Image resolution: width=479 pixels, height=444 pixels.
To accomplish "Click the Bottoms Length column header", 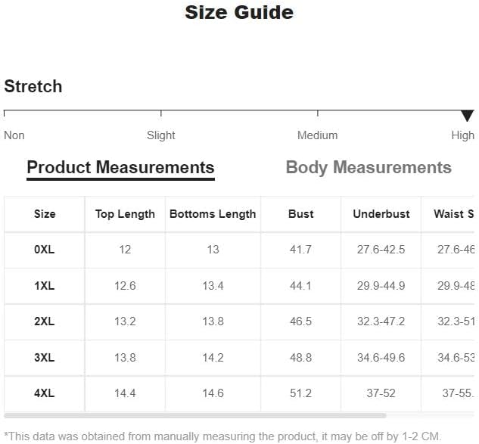I will point(213,214).
